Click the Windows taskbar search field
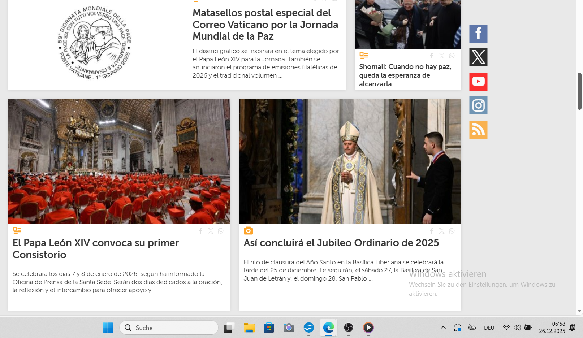The image size is (583, 338). [169, 328]
